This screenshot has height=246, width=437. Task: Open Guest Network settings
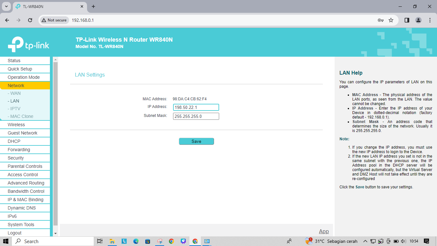coord(25,133)
